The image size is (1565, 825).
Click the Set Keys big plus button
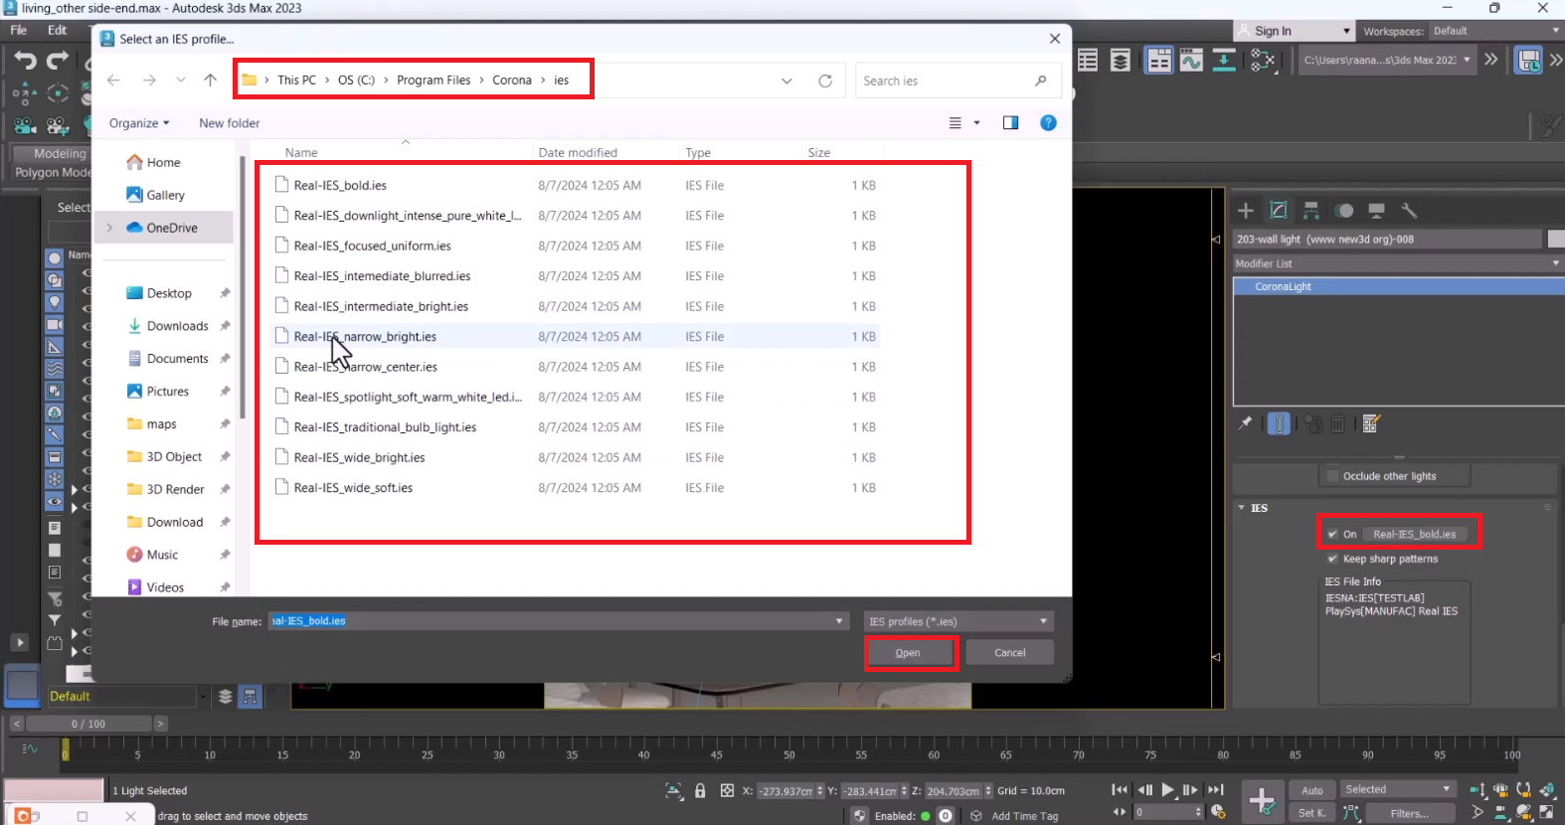click(x=1263, y=801)
